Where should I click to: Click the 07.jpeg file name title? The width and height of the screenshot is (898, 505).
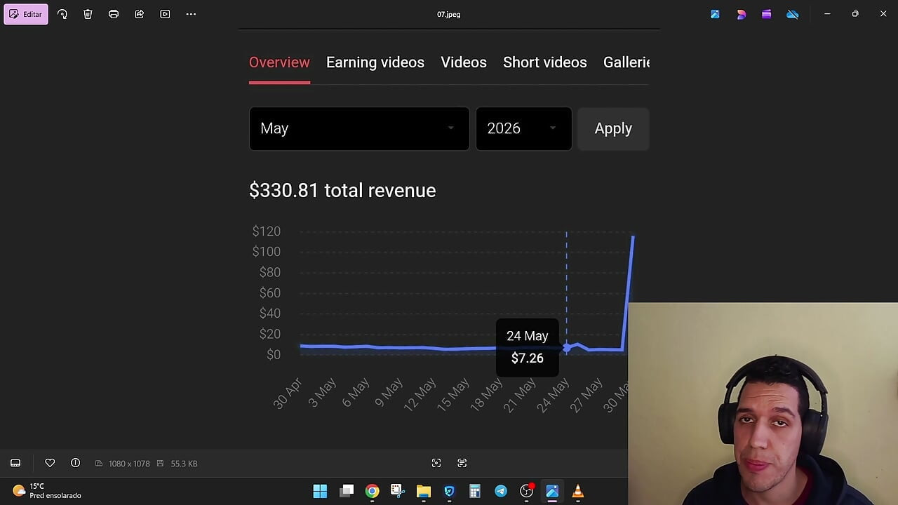coord(449,14)
